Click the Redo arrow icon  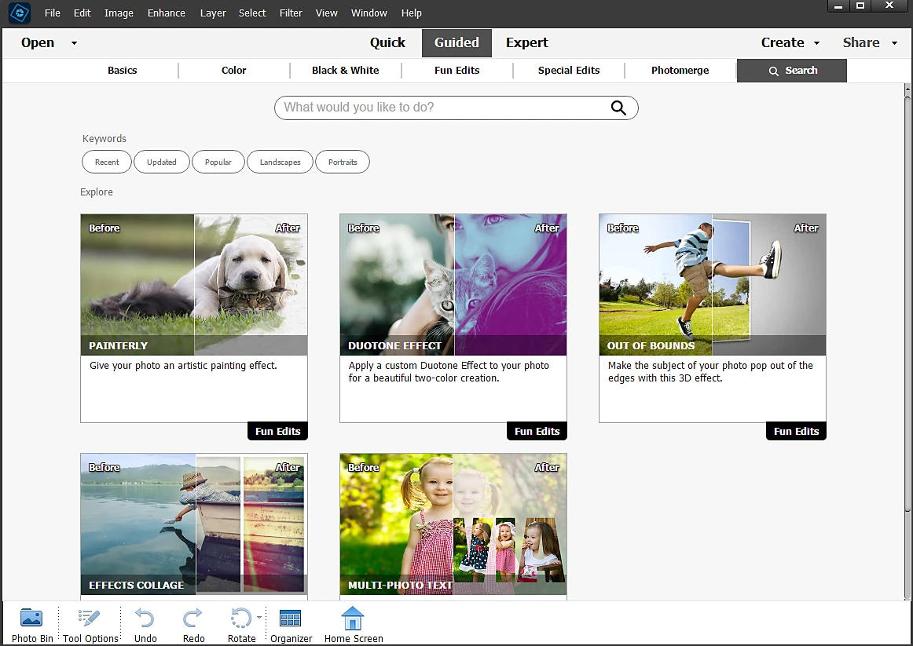193,619
